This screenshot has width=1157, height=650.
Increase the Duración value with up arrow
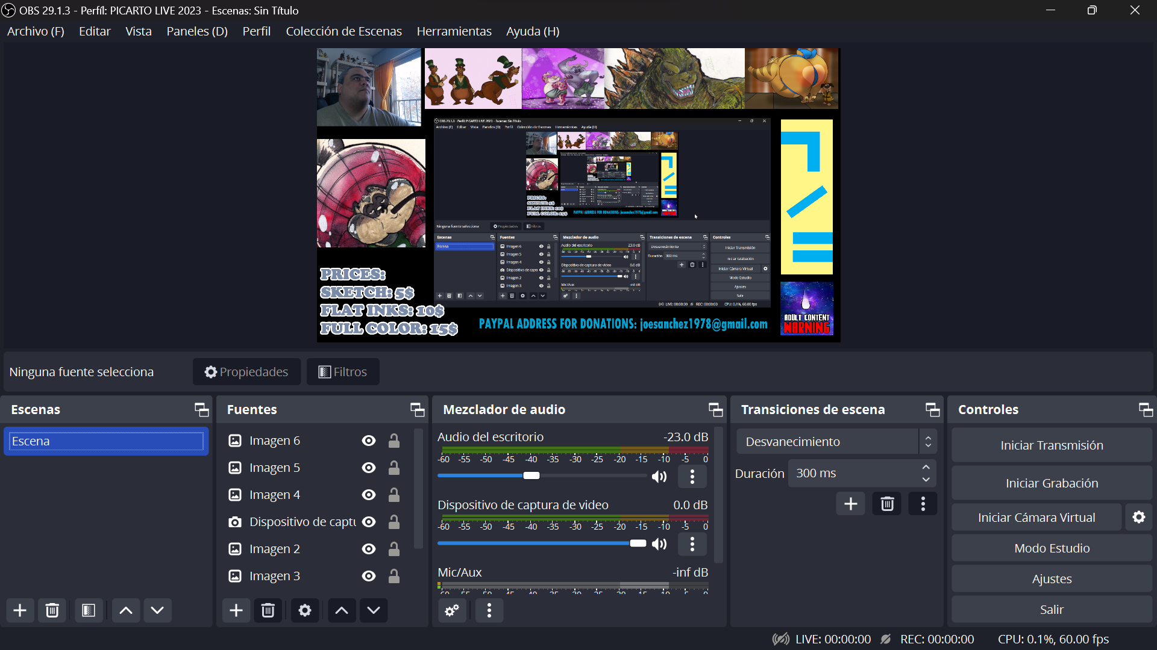pos(926,467)
